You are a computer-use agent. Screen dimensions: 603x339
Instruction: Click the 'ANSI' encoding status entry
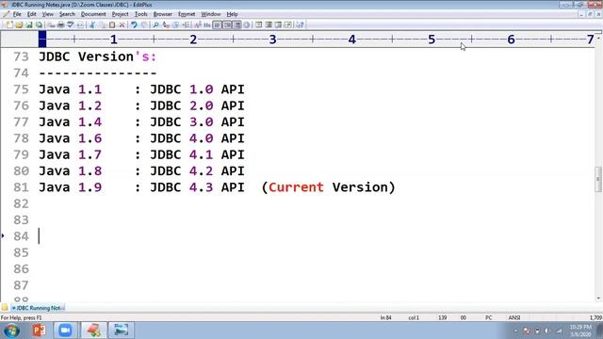[x=514, y=318]
